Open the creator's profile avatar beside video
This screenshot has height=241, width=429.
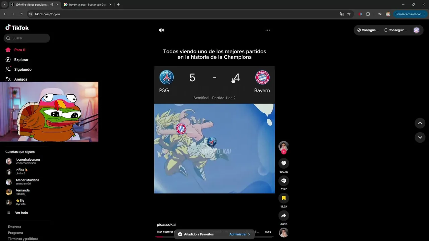(284, 146)
